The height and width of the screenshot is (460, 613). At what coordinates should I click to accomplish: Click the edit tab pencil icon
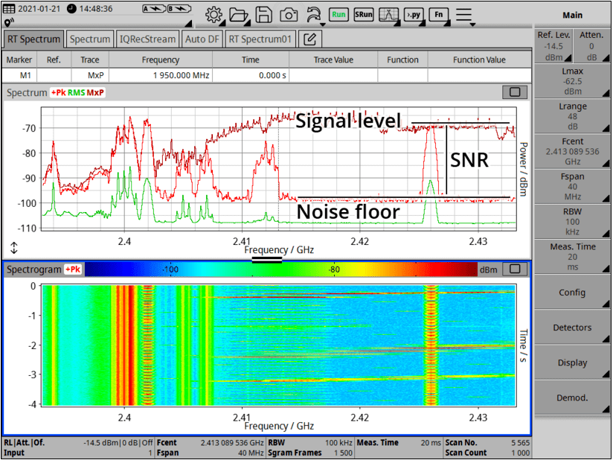[x=311, y=39]
